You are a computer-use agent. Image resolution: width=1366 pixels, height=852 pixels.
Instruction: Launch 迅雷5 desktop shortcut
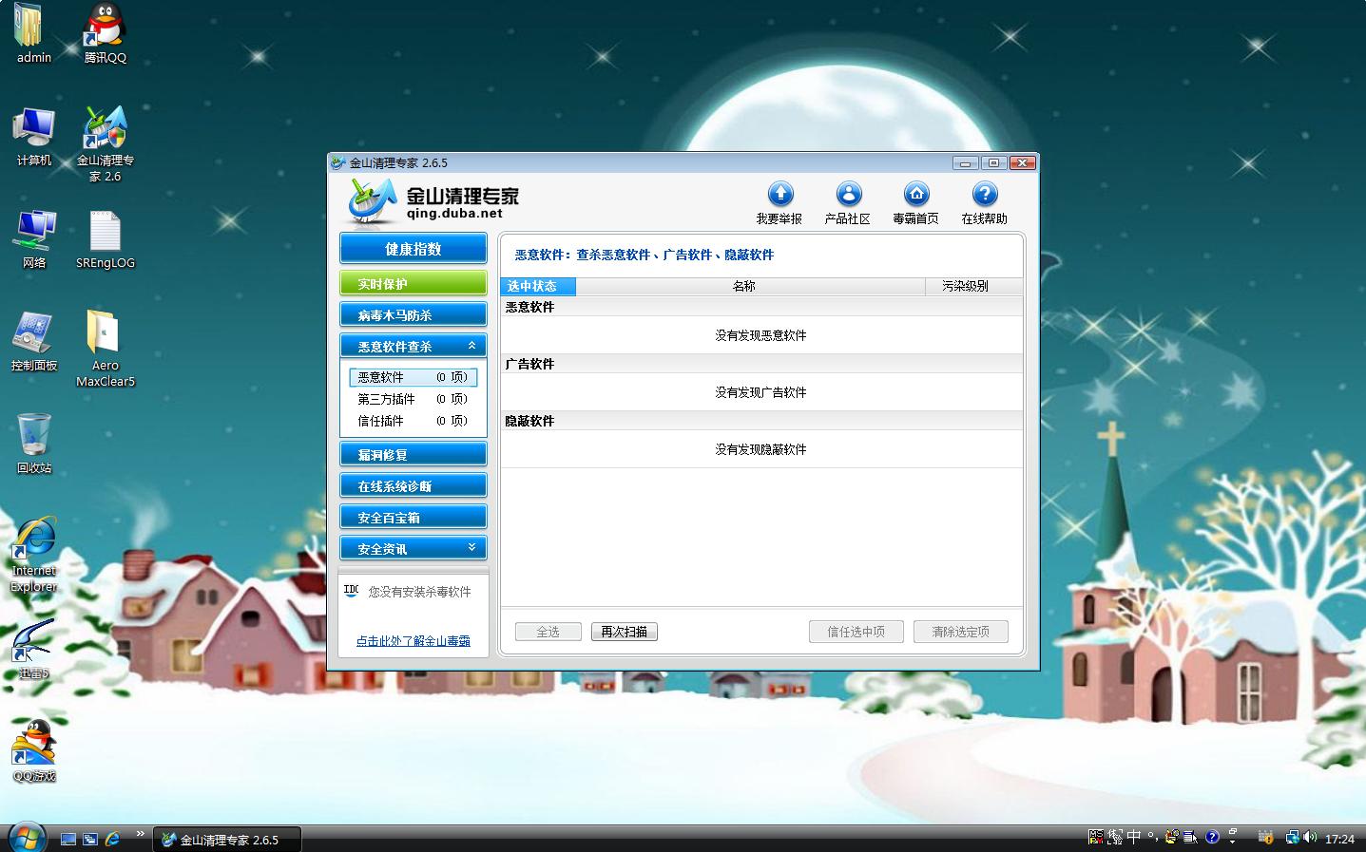pyautogui.click(x=34, y=649)
